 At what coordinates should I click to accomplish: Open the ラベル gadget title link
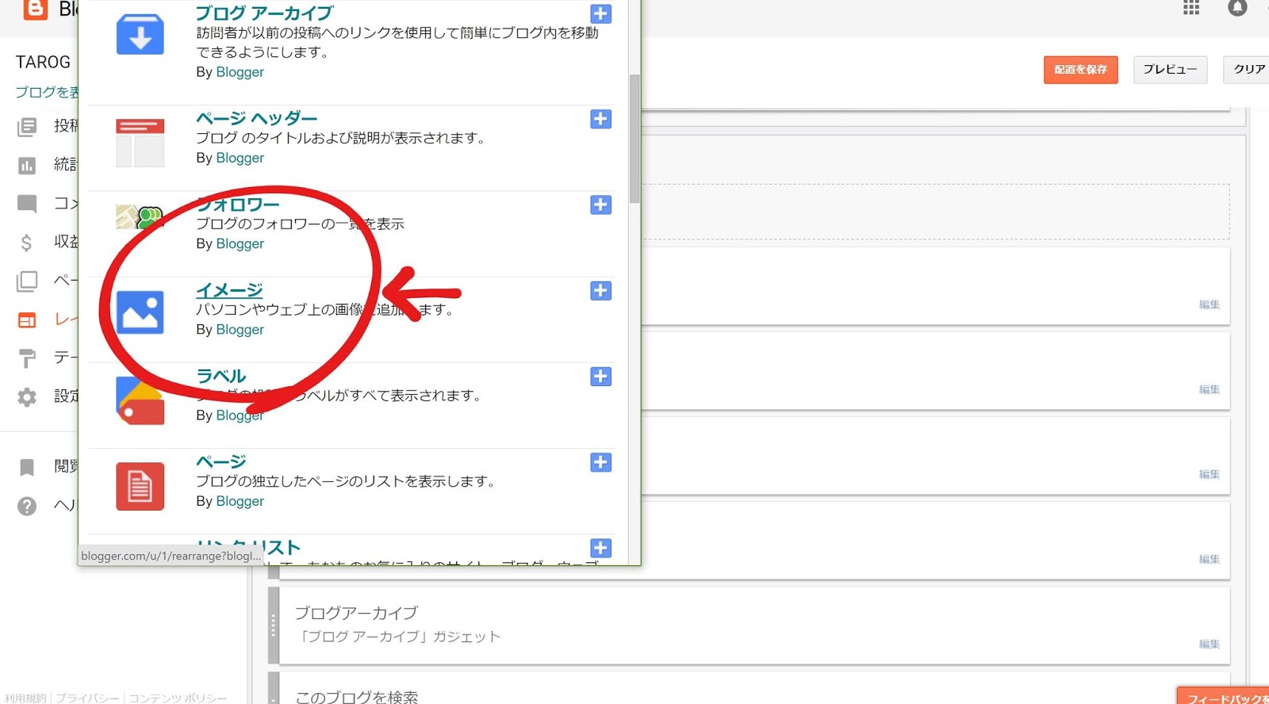click(x=221, y=376)
